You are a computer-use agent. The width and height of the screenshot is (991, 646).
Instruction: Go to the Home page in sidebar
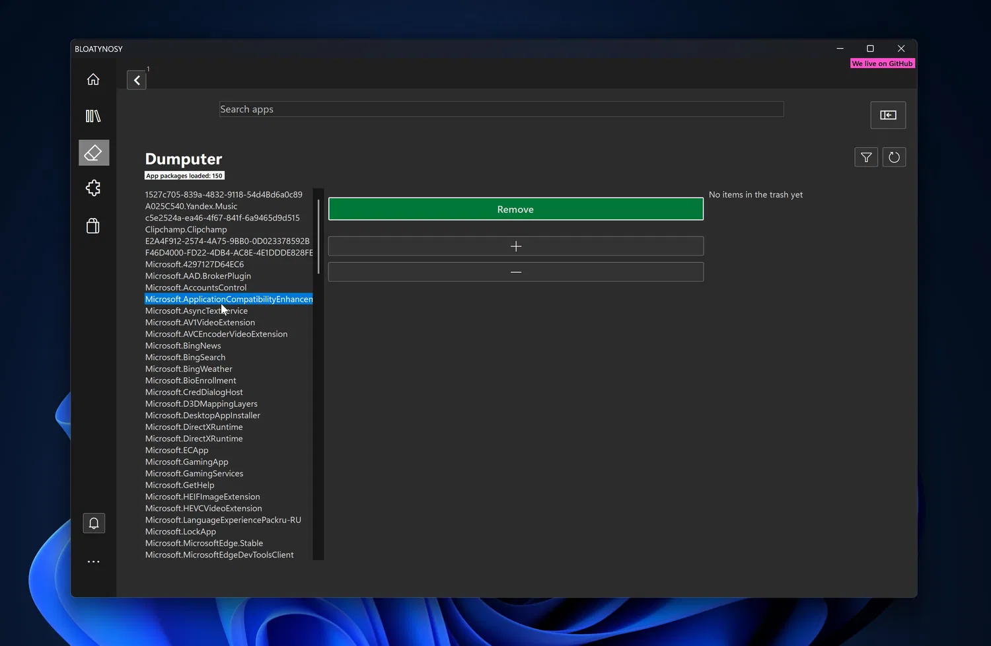point(93,79)
